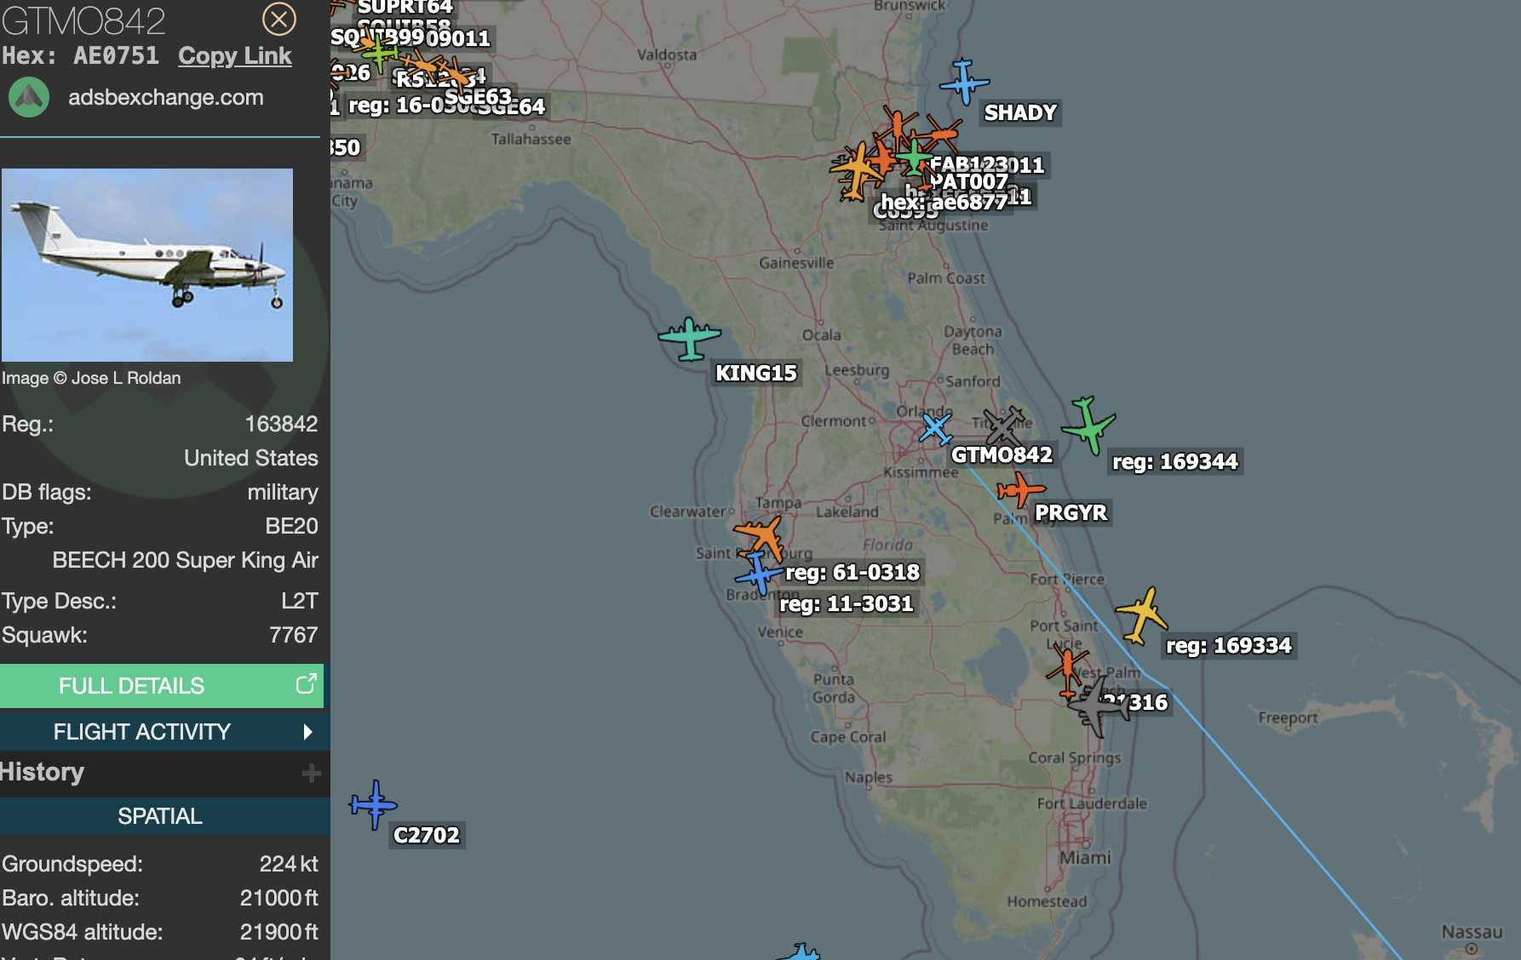Select the SHADY blue aircraft icon
This screenshot has width=1521, height=960.
964,82
